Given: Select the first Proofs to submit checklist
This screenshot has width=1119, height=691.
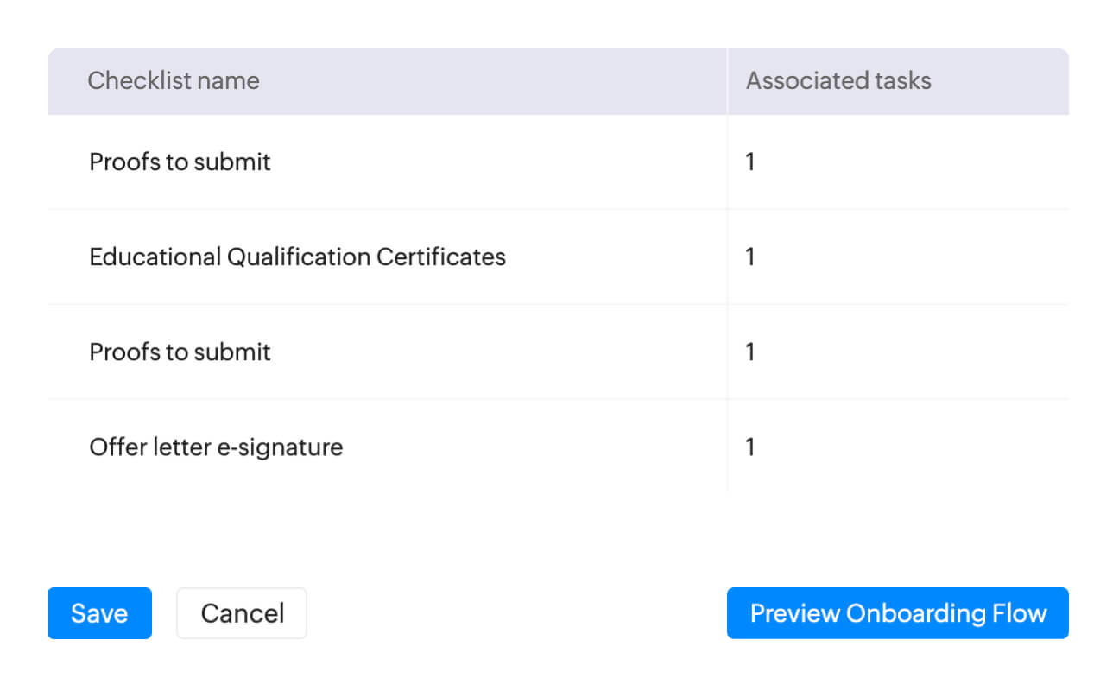Looking at the screenshot, I should [x=180, y=162].
